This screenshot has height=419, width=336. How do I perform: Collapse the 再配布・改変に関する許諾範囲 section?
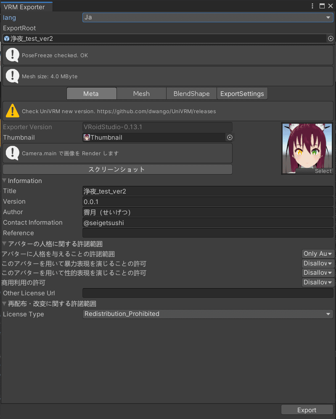[x=4, y=303]
